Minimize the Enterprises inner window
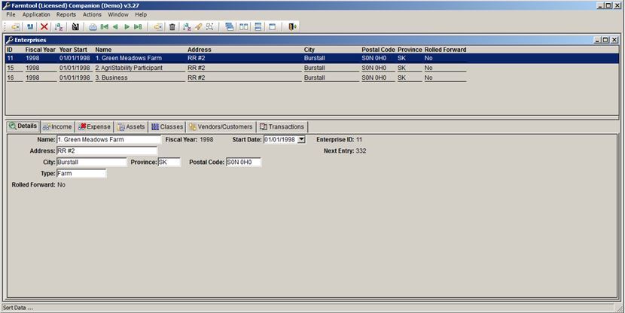 coord(598,40)
